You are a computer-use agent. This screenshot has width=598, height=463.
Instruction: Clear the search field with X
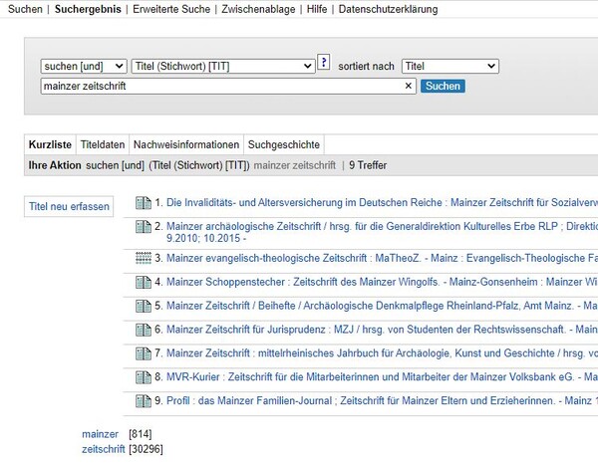408,86
